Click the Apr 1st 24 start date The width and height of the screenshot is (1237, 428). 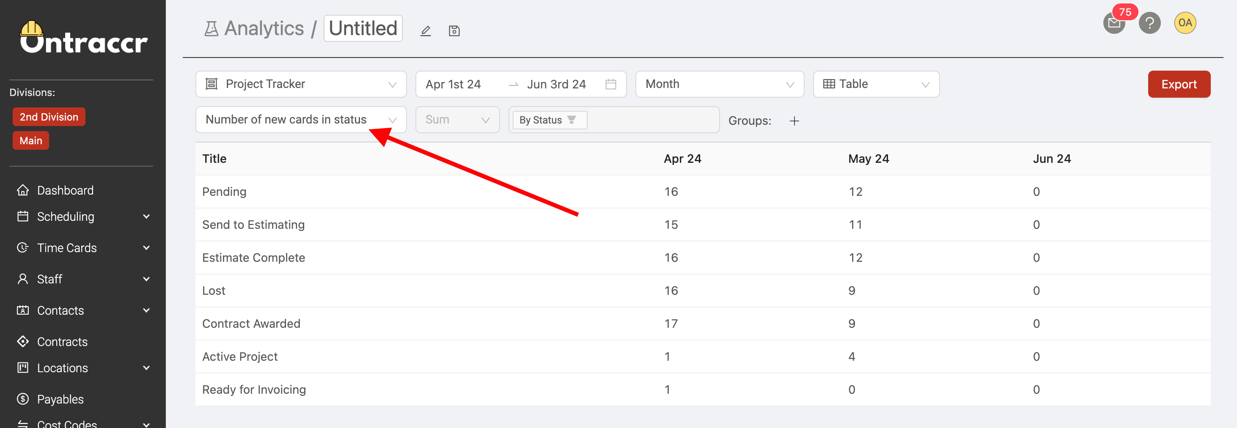(454, 85)
